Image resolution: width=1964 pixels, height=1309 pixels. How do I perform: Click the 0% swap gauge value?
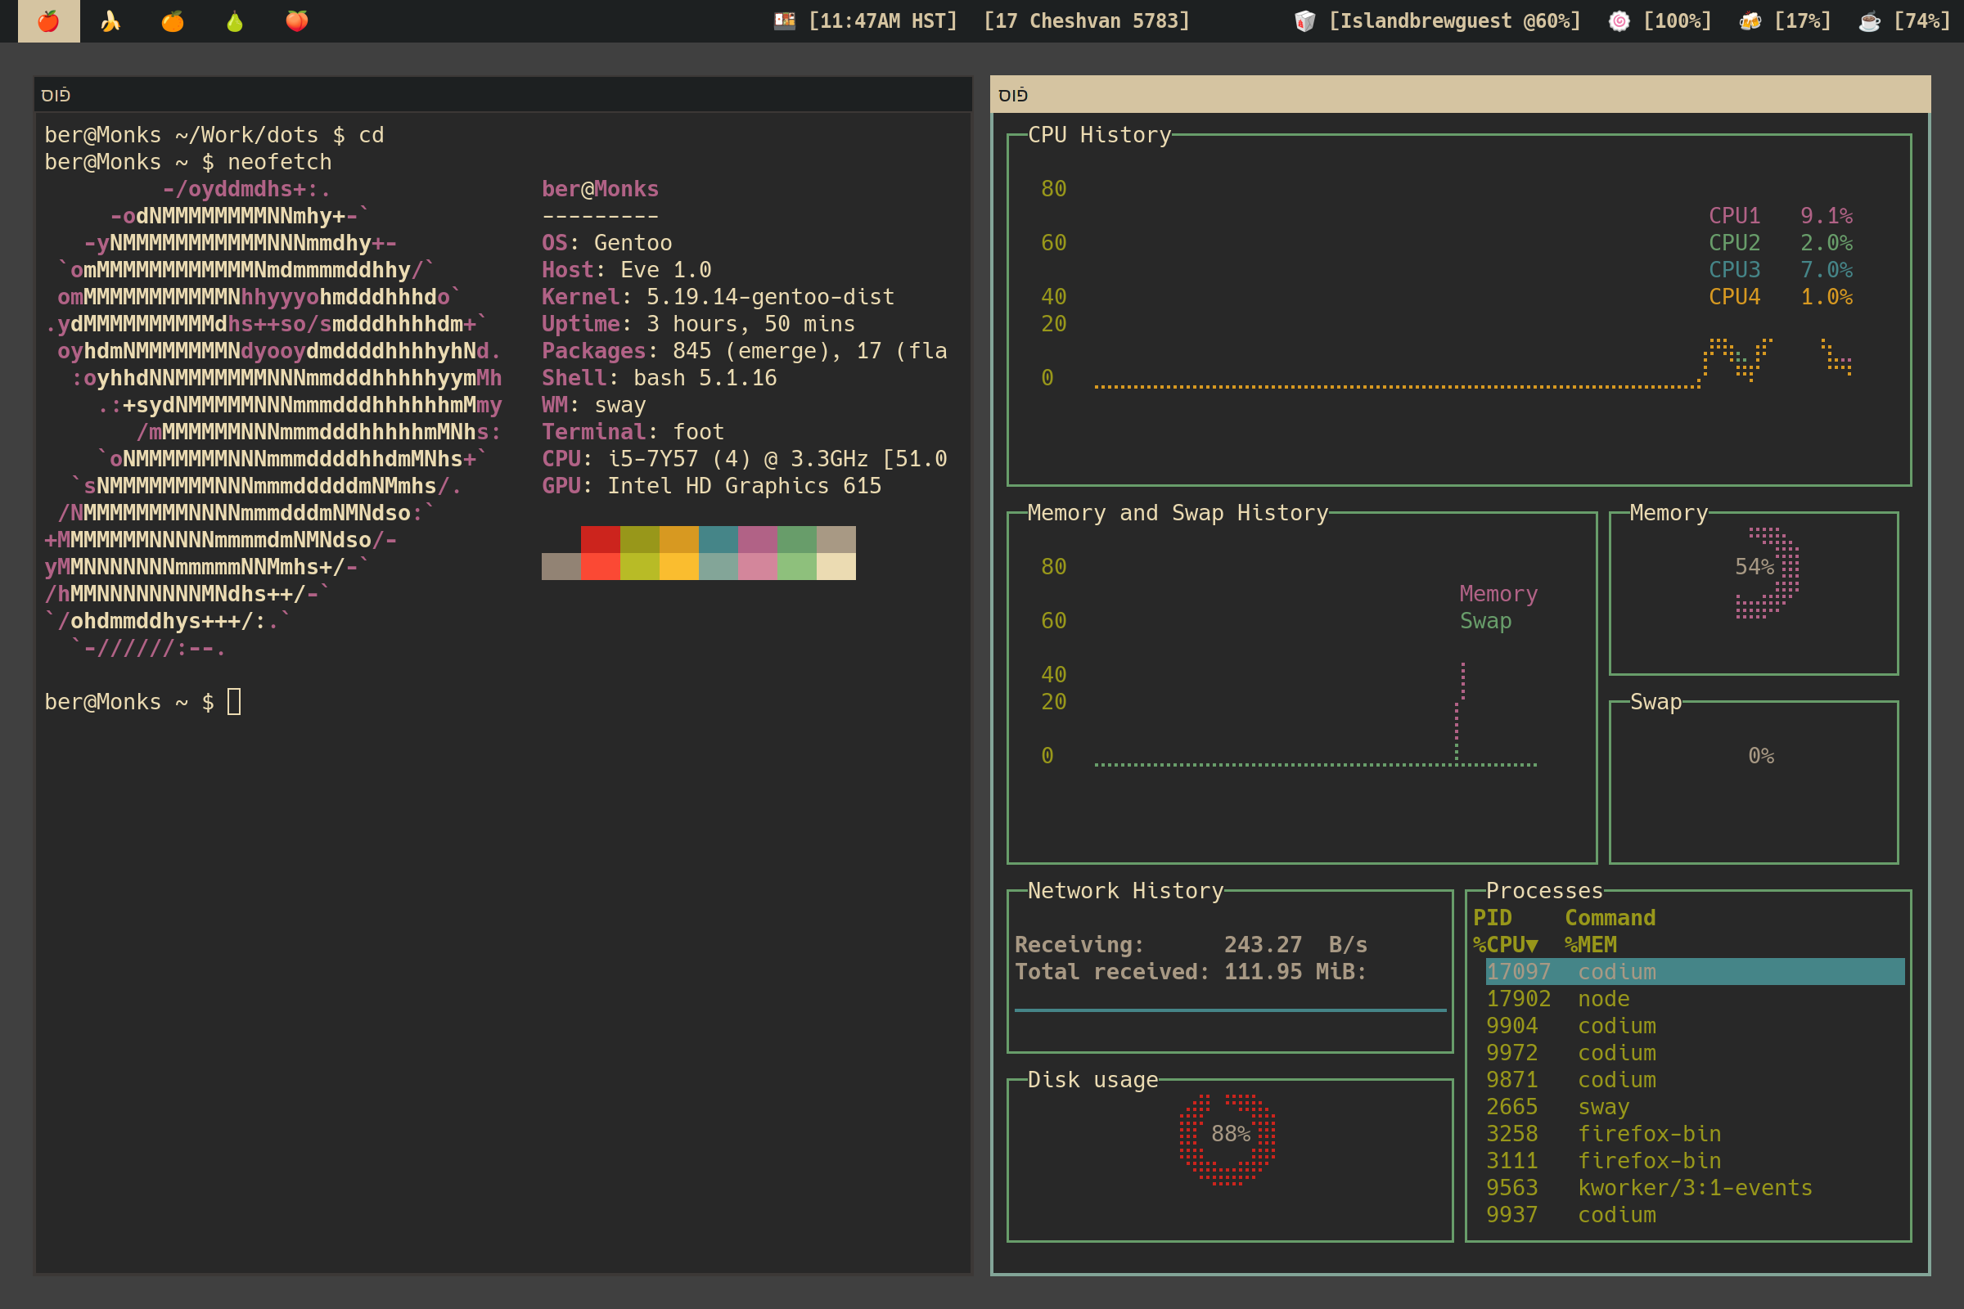point(1761,755)
